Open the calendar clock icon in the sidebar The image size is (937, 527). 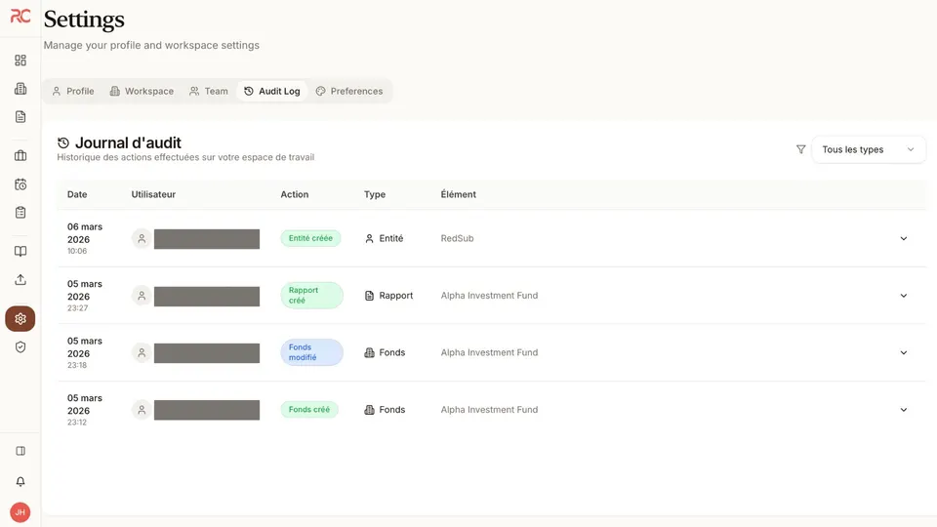tap(20, 184)
